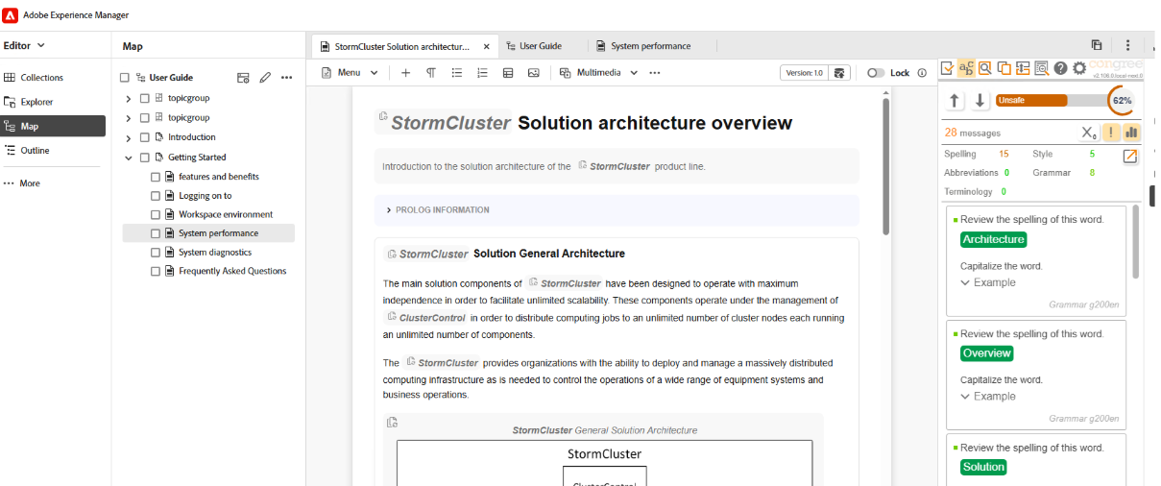This screenshot has height=486, width=1161.
Task: Open the Editor mode dropdown
Action: 24,45
